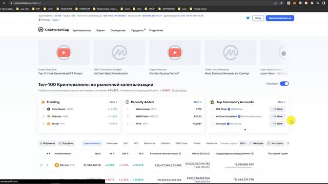Open the Подробнее nav menu

pos(156,31)
